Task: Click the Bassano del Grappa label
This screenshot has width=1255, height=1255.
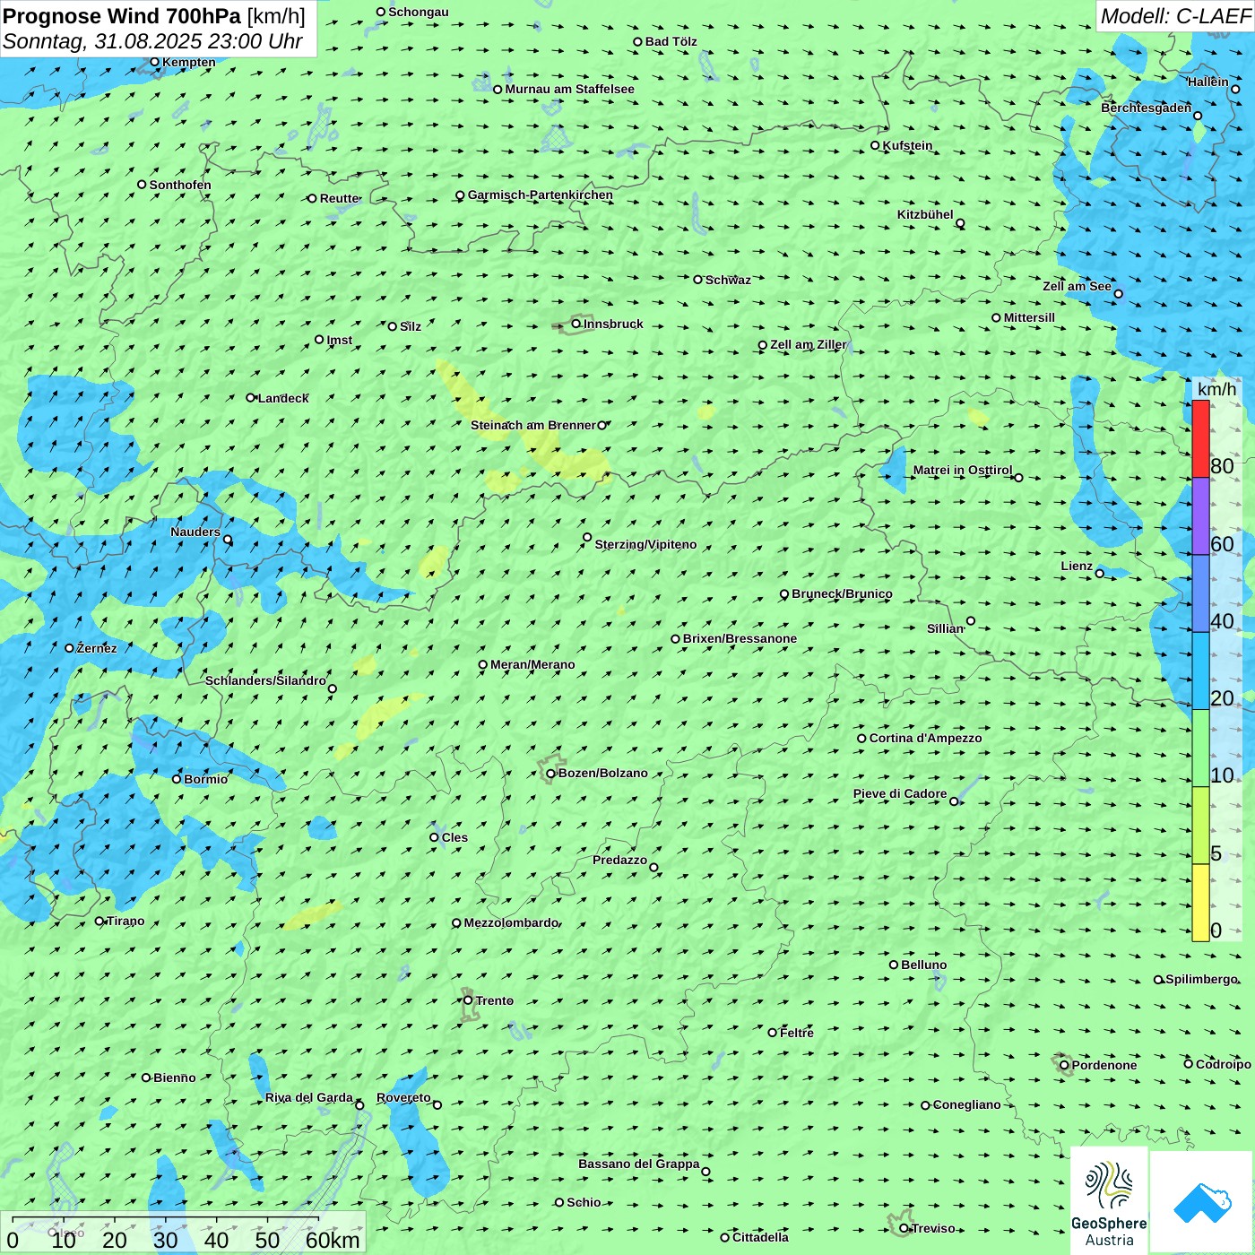Action: tap(638, 1164)
